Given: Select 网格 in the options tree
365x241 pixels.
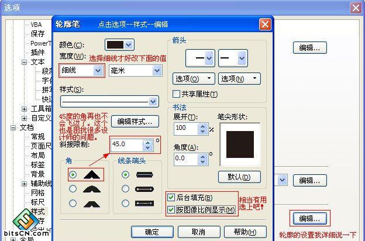Looking at the screenshot, I should (37, 193).
